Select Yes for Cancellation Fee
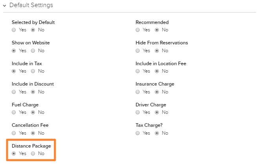Screen dimensions: 258x168 [14, 133]
